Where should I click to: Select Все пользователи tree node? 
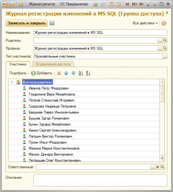pyautogui.click(x=38, y=82)
